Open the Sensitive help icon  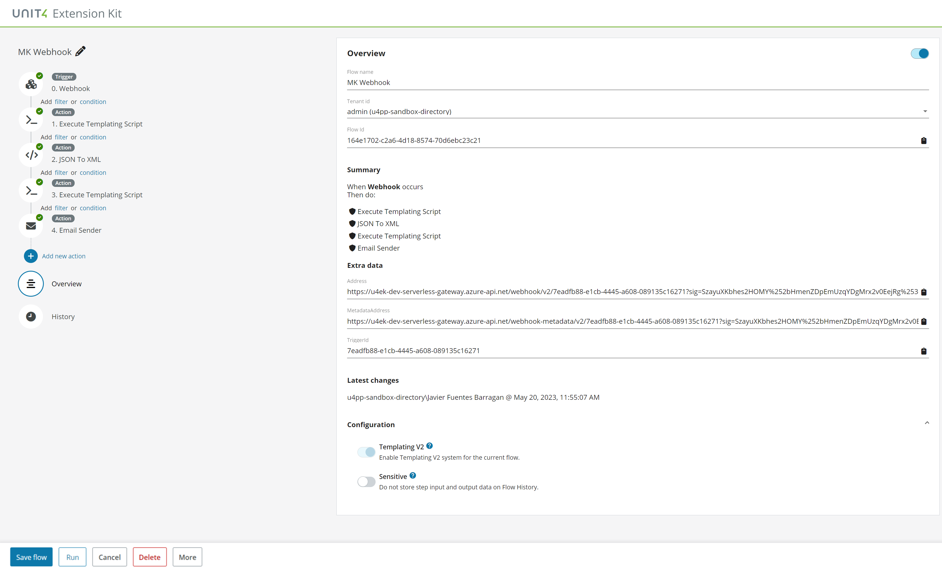pyautogui.click(x=412, y=475)
